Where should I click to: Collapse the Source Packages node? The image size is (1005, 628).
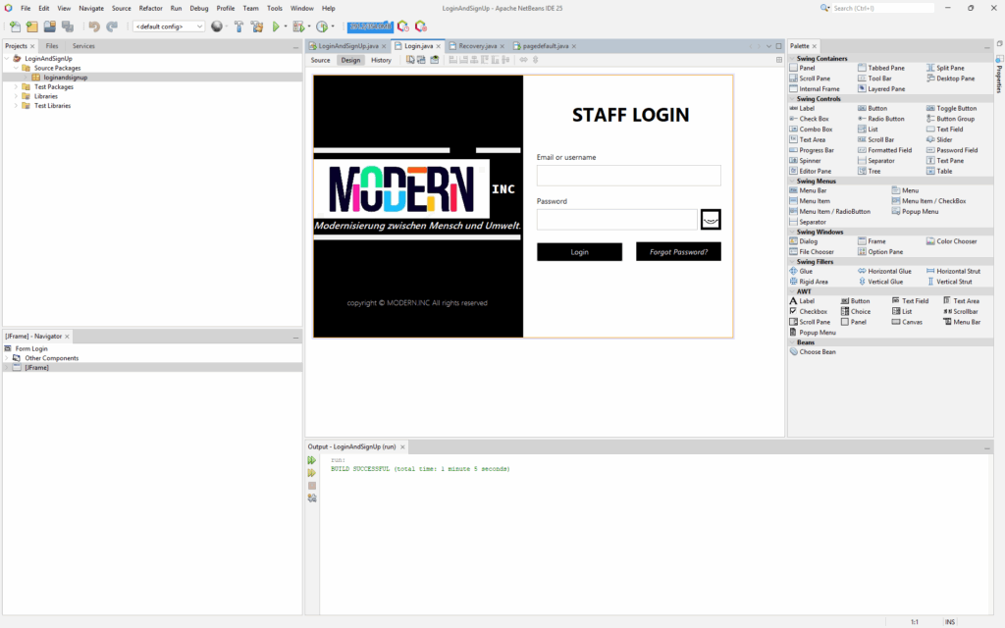pos(16,68)
